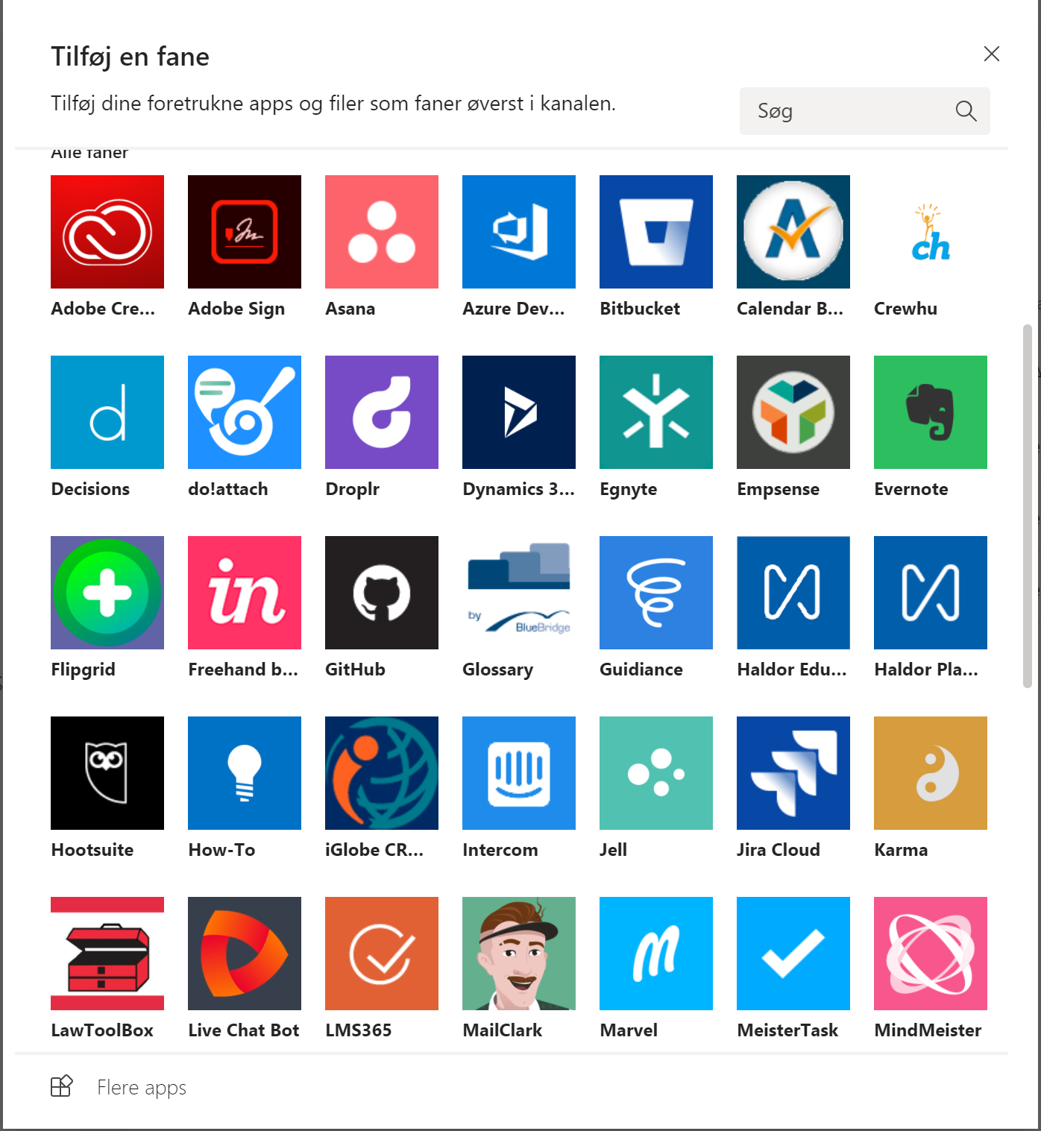Add the Jira Cloud app icon
This screenshot has width=1041, height=1131.
pyautogui.click(x=793, y=773)
